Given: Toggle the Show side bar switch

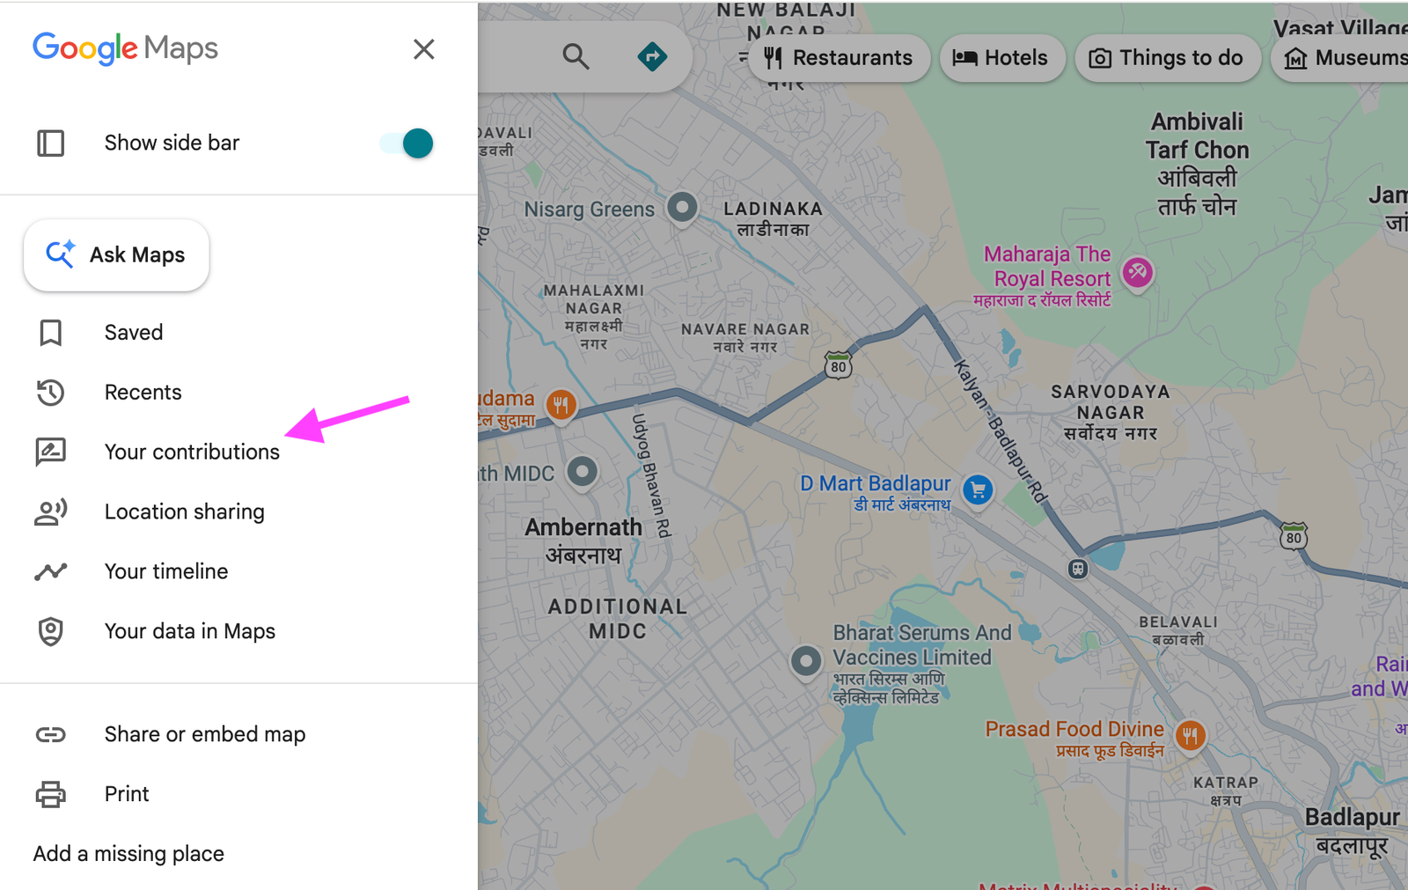Looking at the screenshot, I should pos(407,143).
